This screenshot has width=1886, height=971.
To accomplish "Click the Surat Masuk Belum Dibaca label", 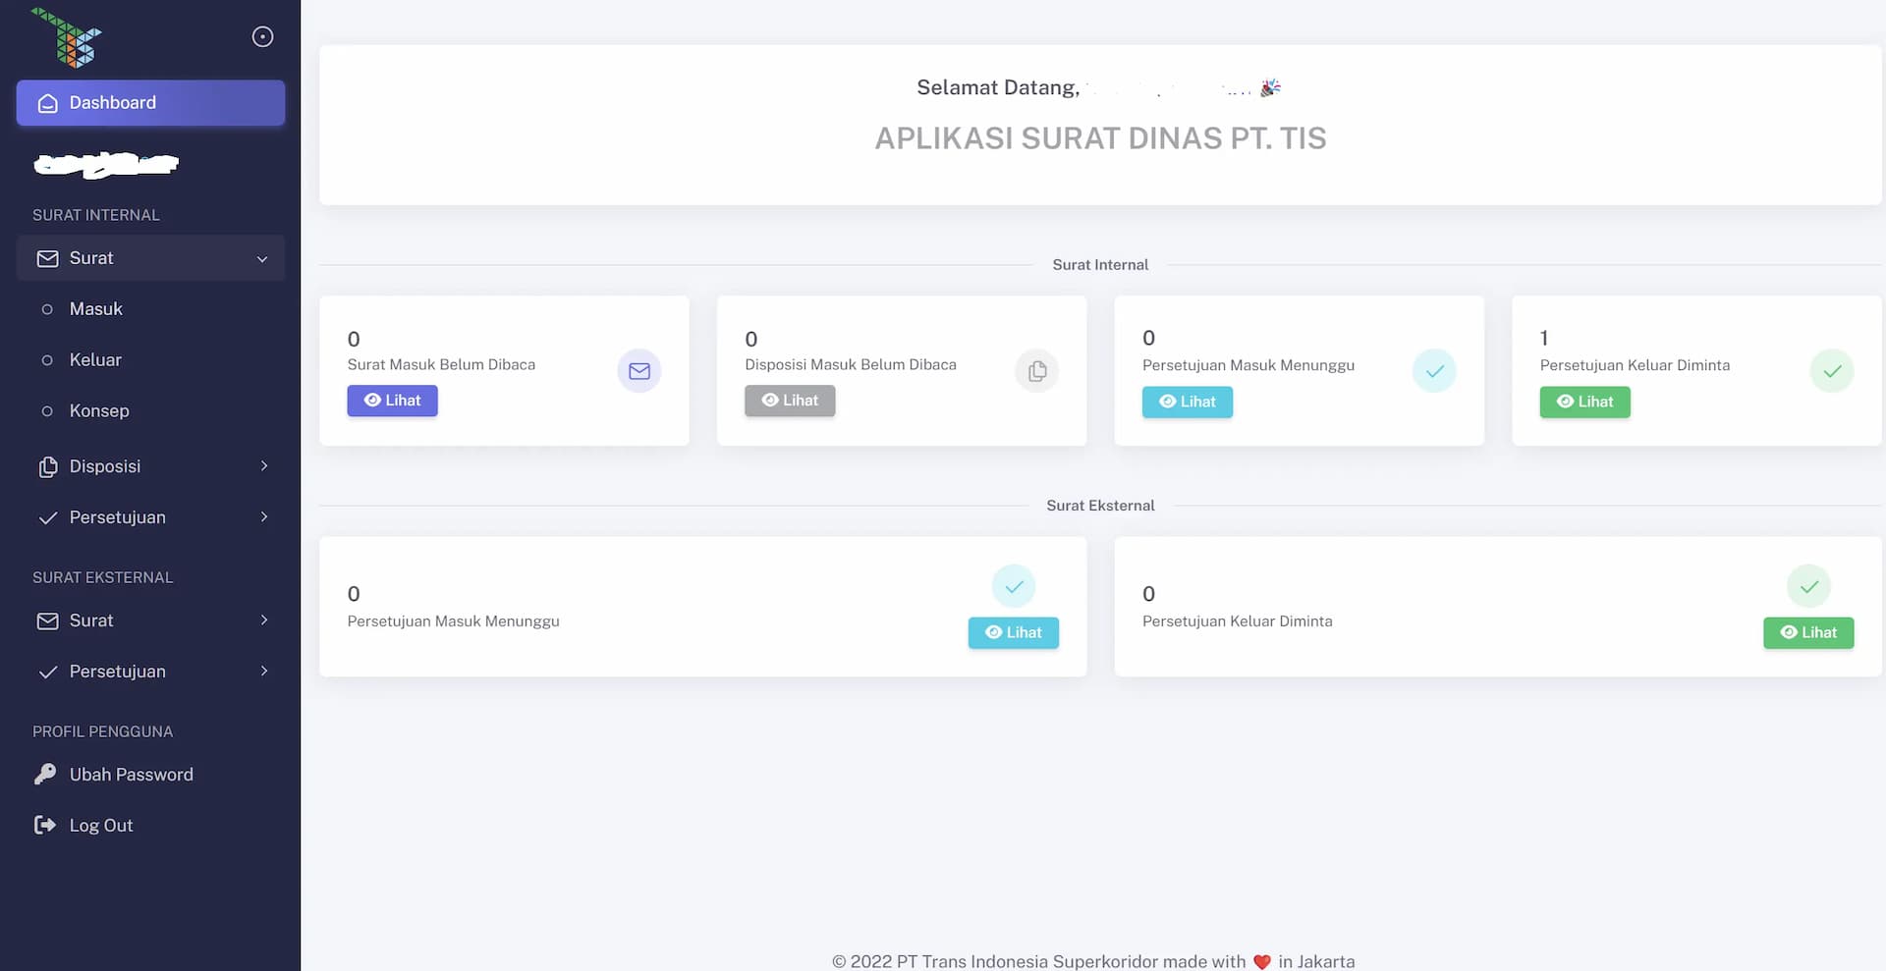I will [441, 364].
